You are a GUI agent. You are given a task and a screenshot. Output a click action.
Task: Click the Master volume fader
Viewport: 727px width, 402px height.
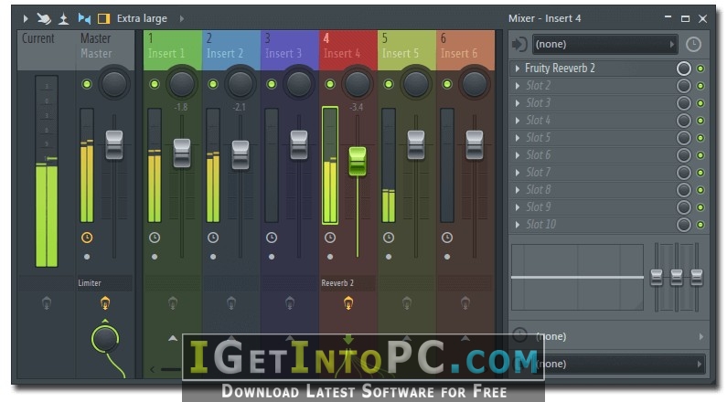pos(114,145)
